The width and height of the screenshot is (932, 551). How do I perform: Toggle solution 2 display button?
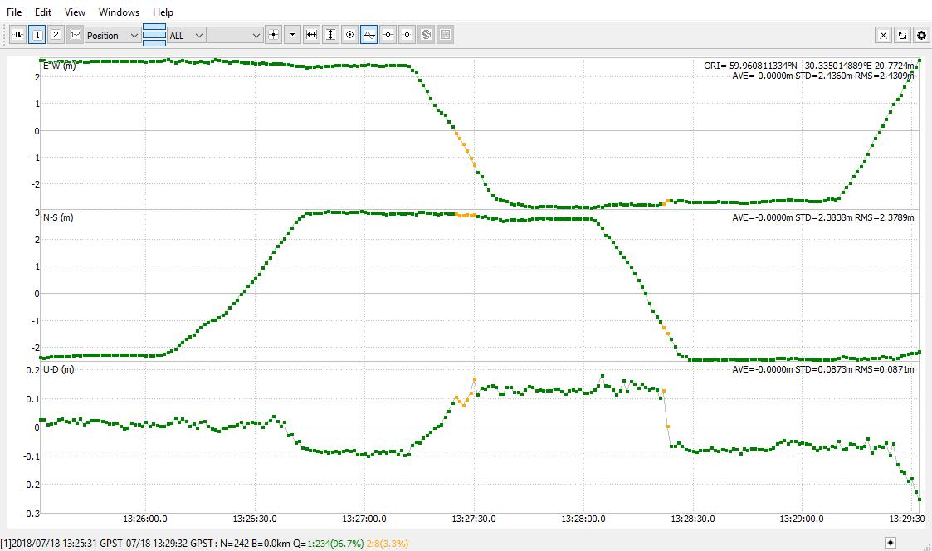(56, 35)
